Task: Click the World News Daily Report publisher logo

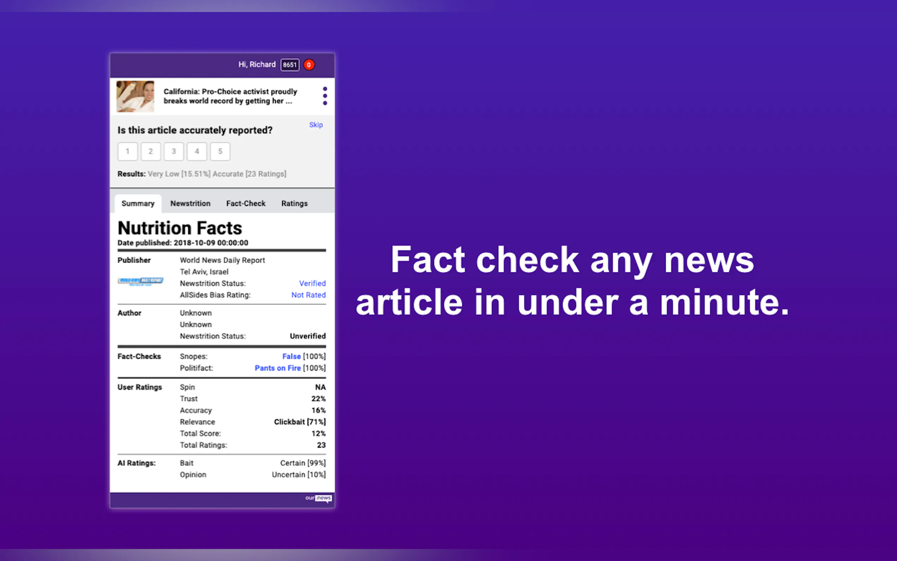Action: pos(141,282)
